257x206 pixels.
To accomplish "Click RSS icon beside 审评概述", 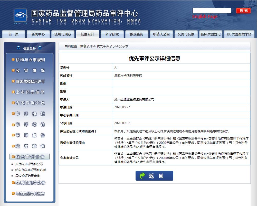I will coord(13,114).
